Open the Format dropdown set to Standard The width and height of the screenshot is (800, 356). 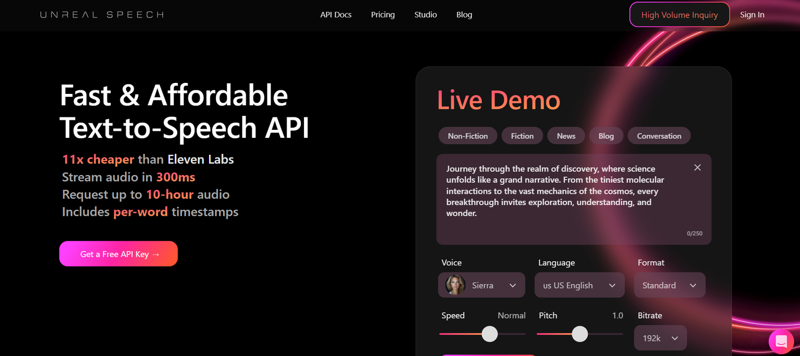[x=669, y=285]
